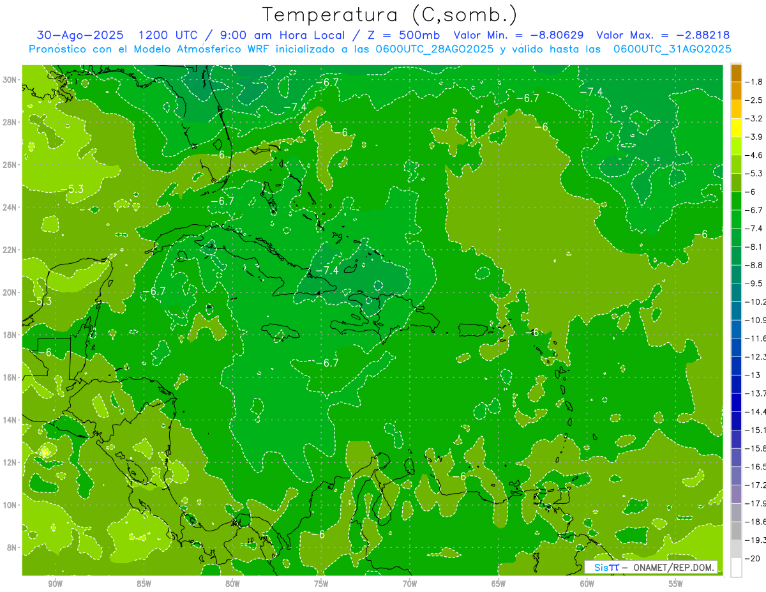Click "Valor Min. = -8.80629" text

[x=520, y=36]
